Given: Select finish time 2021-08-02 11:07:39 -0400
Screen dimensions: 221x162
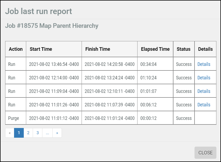Looking at the screenshot, I should coord(109,105).
